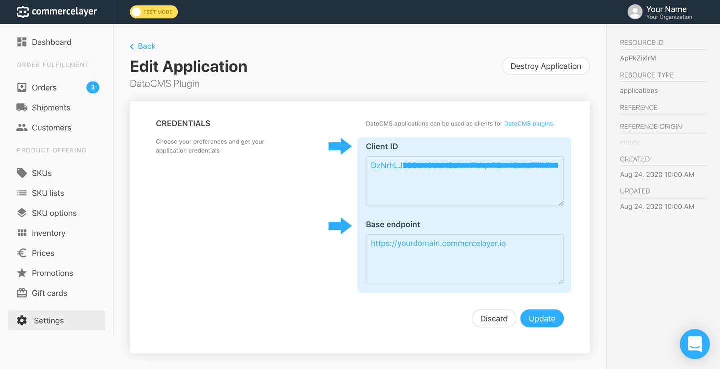Click the Dashboard grid icon

22,42
